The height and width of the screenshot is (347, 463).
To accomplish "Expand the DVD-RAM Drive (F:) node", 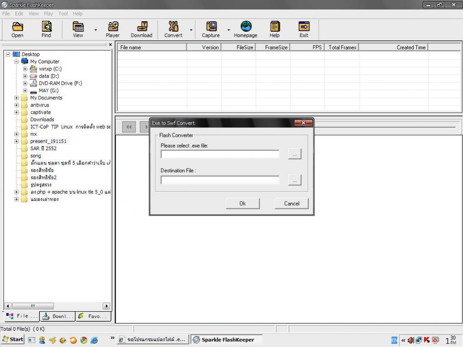I will (x=25, y=84).
